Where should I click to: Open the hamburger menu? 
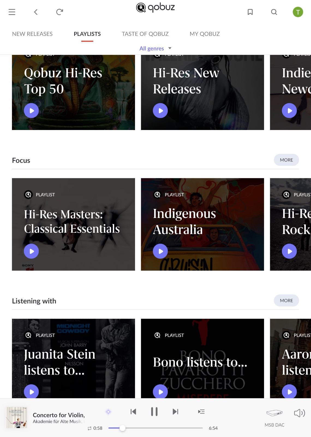tap(12, 12)
